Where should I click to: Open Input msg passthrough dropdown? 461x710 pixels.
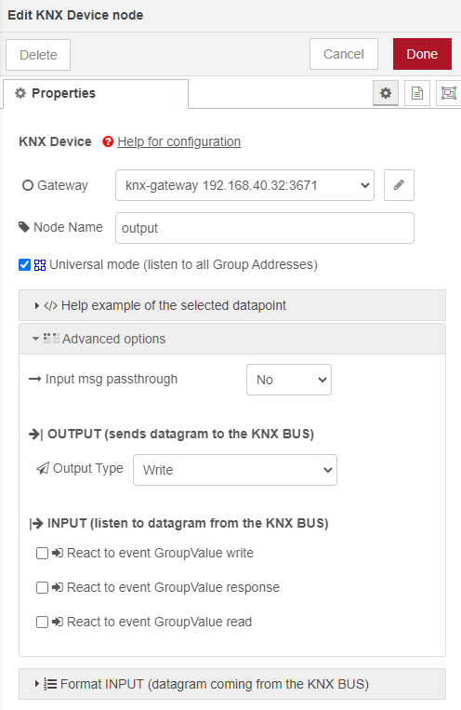(x=289, y=380)
